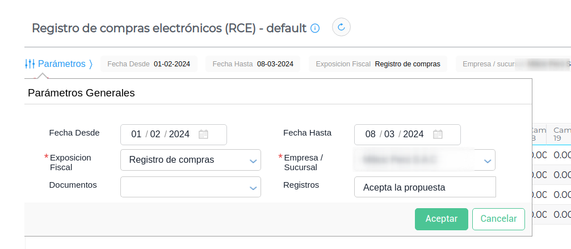Viewport: 571px width, 249px height.
Task: Click the Aceptar button
Action: click(x=441, y=219)
